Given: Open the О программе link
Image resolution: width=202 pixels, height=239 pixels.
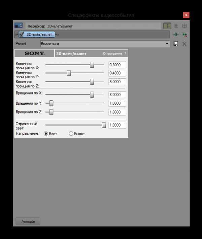Looking at the screenshot, I should [x=112, y=54].
